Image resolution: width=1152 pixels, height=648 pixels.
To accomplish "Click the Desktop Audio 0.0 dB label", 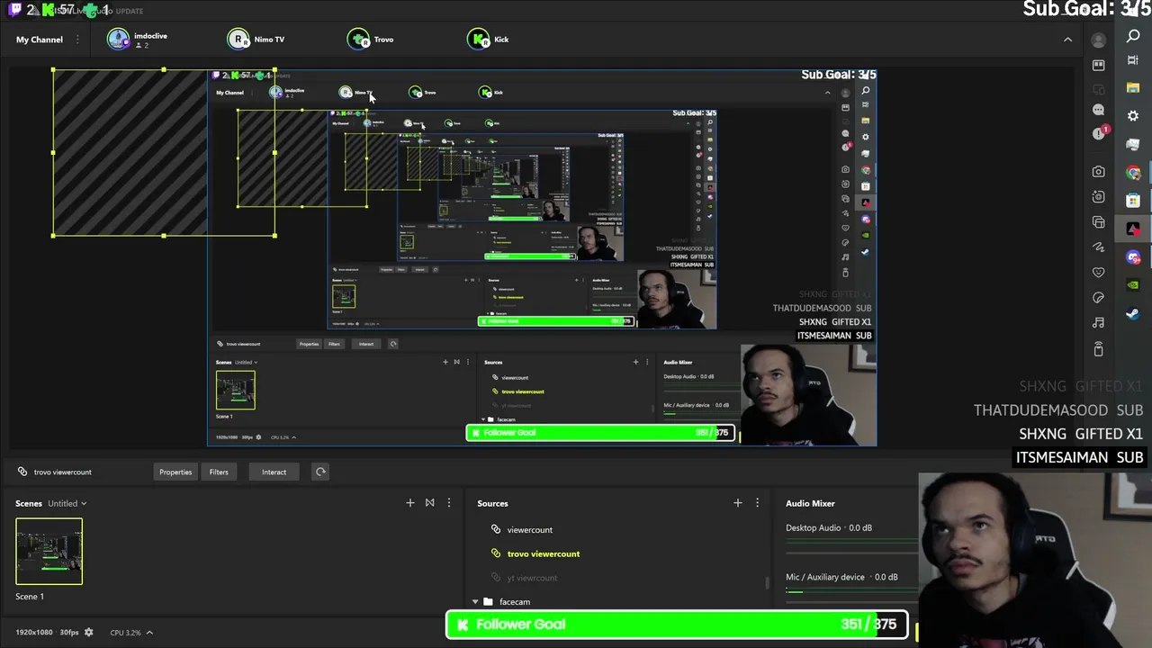I will (829, 528).
